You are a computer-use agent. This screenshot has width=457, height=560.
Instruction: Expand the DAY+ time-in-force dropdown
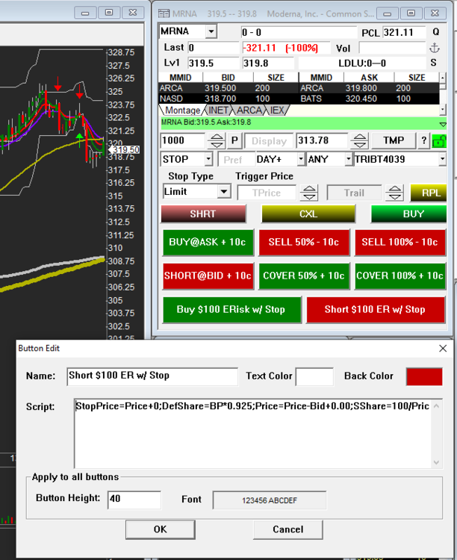click(300, 159)
